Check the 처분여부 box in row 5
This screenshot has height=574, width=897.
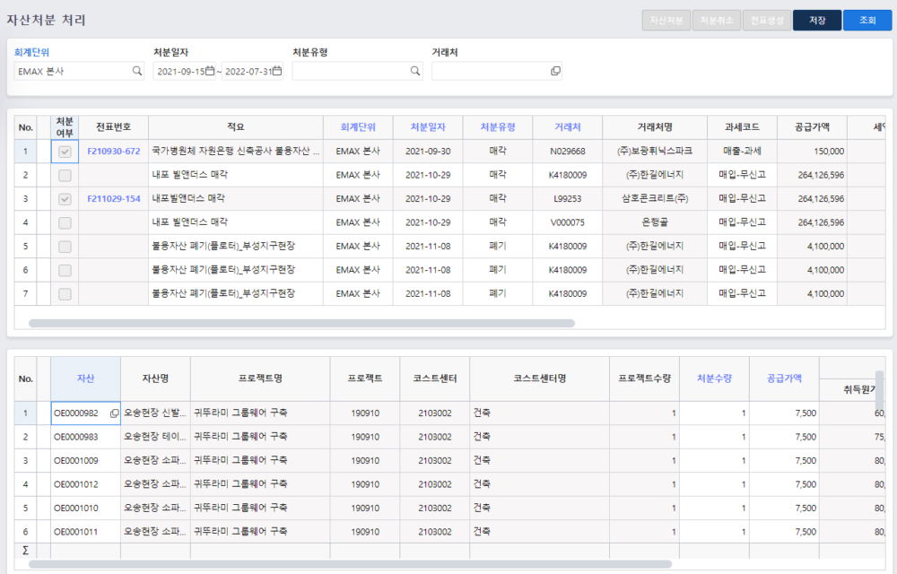coord(65,247)
